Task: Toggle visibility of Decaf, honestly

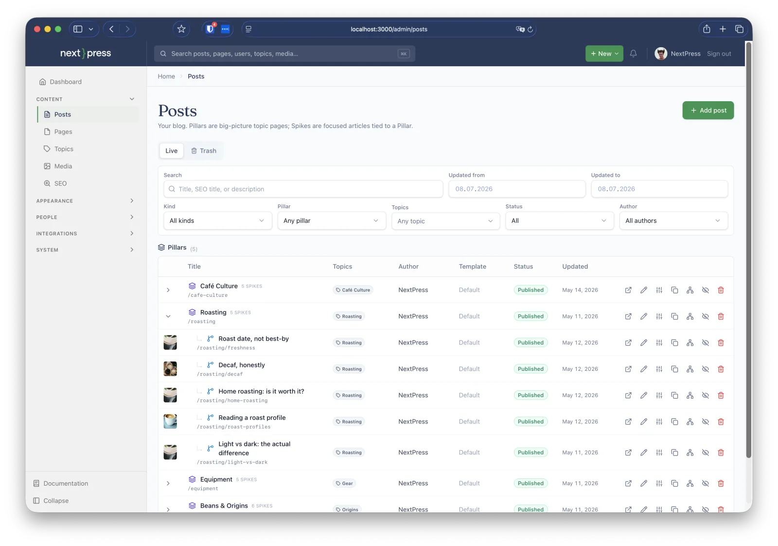Action: click(x=706, y=369)
